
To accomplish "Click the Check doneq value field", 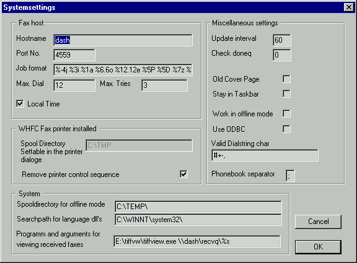I will pos(282,55).
